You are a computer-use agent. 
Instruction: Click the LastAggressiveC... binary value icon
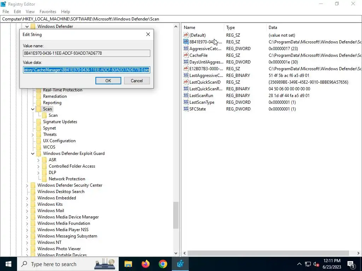click(186, 75)
